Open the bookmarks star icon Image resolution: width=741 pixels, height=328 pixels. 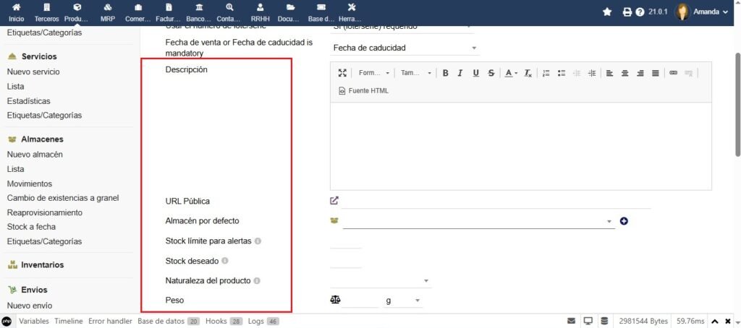pyautogui.click(x=607, y=12)
